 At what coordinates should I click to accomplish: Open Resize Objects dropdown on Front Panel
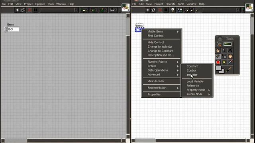(103, 10)
